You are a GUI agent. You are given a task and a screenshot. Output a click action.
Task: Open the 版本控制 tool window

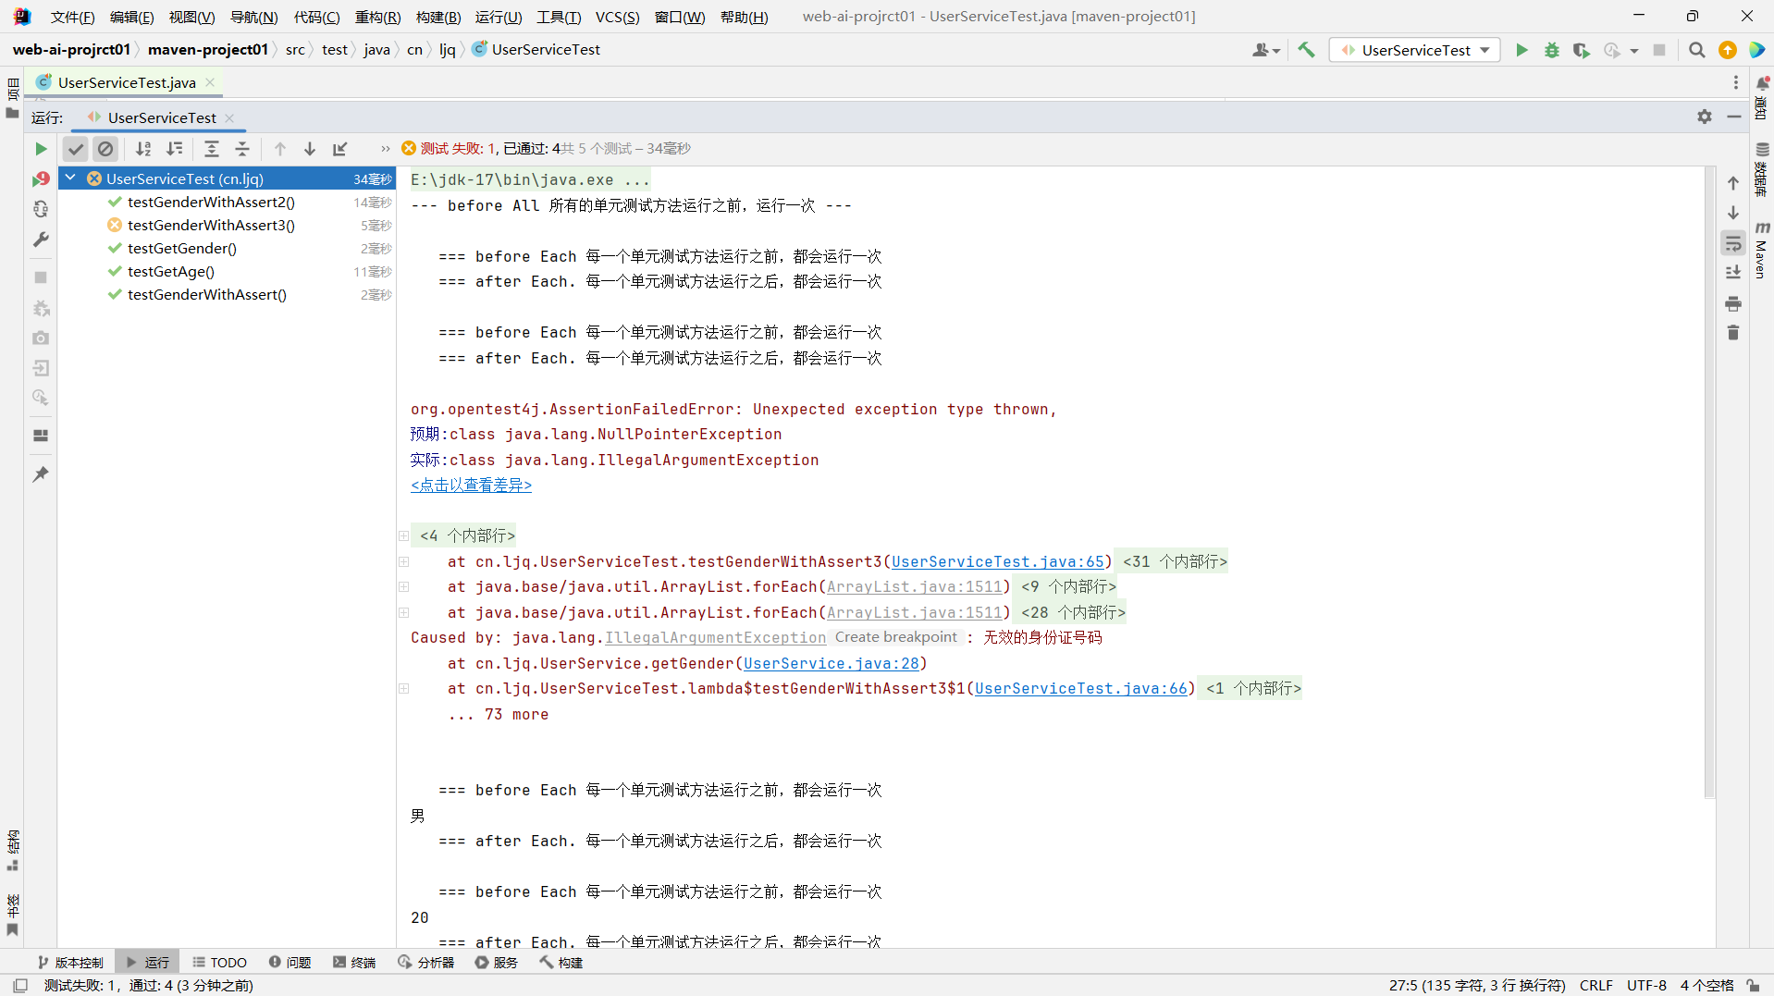click(x=70, y=962)
